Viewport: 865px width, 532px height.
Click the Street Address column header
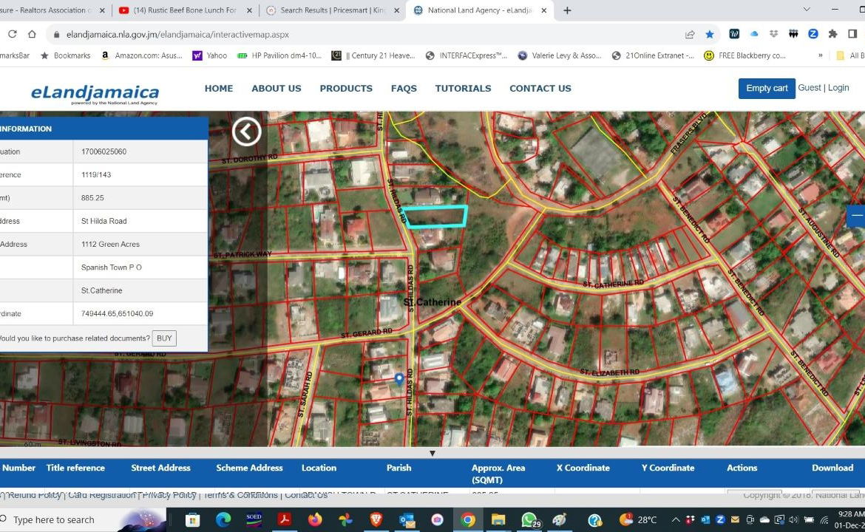pyautogui.click(x=160, y=468)
